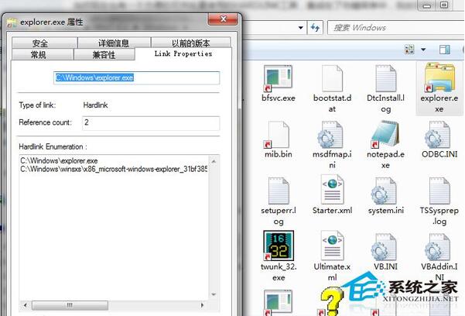Select the Link Properties tab
Viewport: 465px width, 316px height.
[x=183, y=53]
